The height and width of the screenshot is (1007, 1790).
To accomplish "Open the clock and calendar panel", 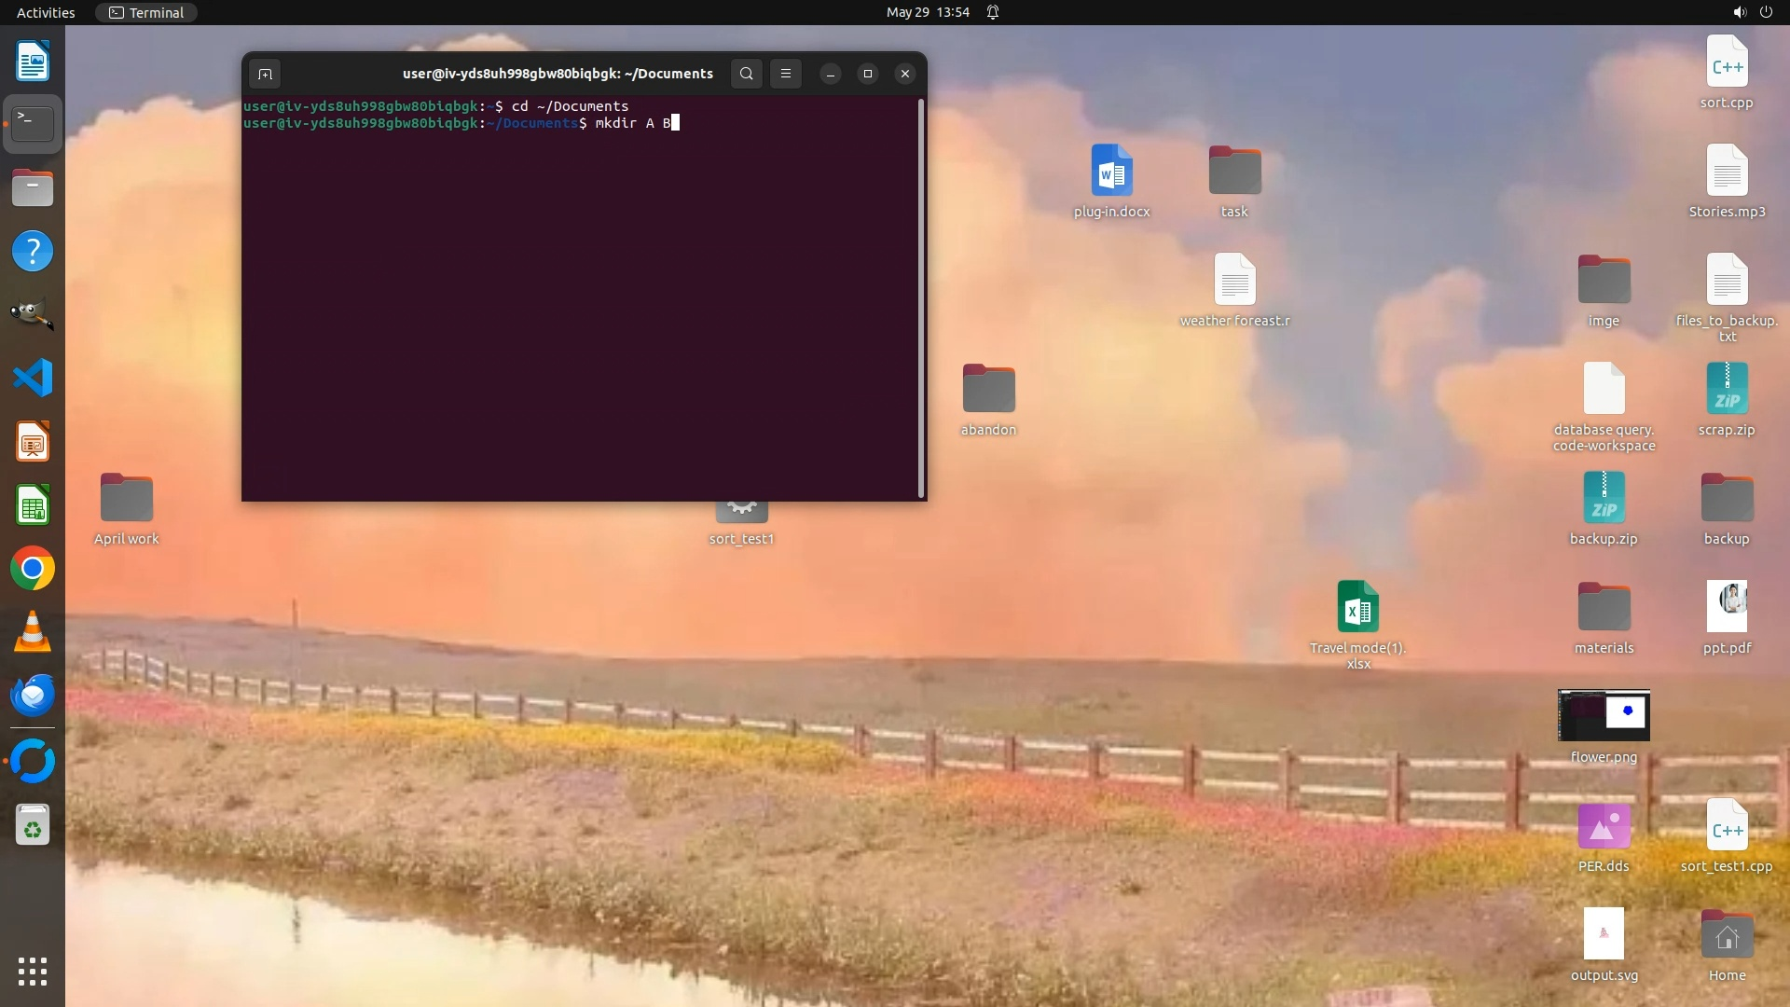I will 927,12.
